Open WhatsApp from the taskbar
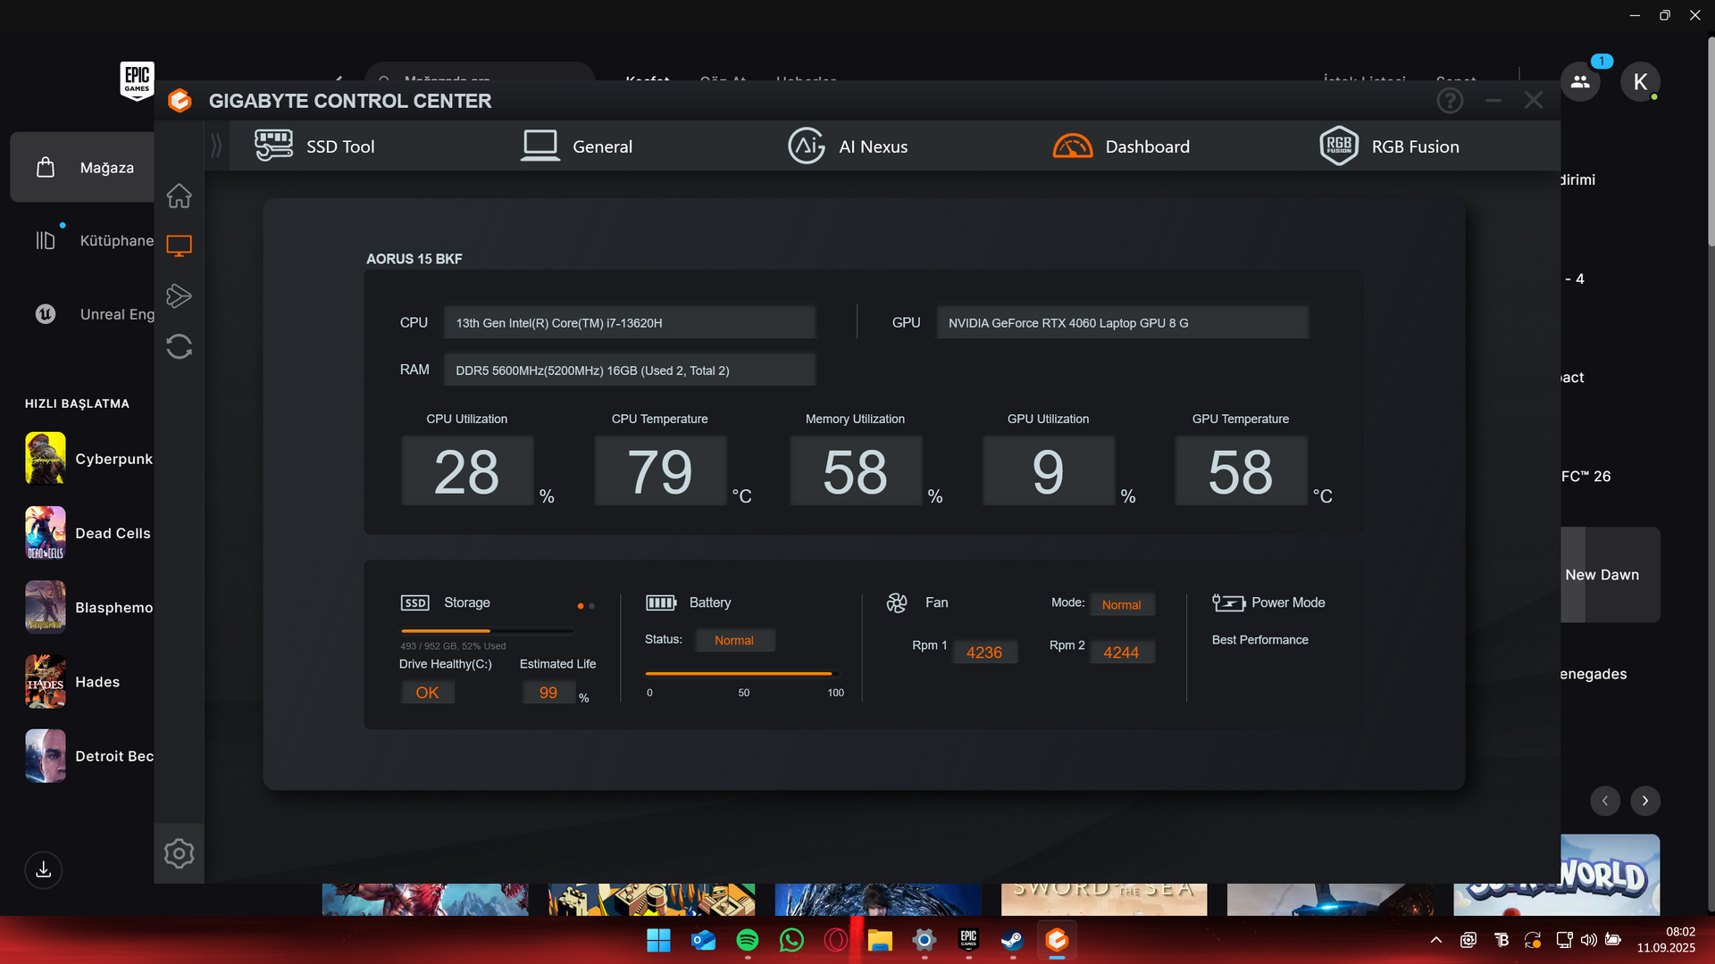 791,941
